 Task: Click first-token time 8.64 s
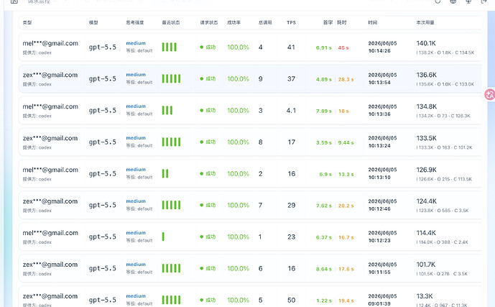click(324, 269)
